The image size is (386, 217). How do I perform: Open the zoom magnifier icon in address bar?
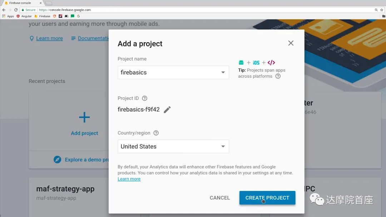[376, 10]
